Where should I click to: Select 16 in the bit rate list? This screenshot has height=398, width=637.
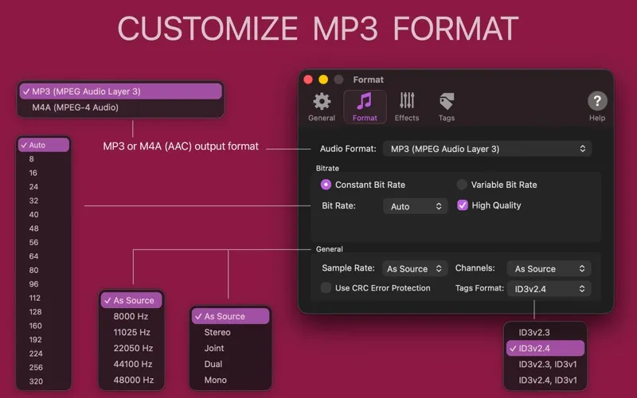point(44,173)
